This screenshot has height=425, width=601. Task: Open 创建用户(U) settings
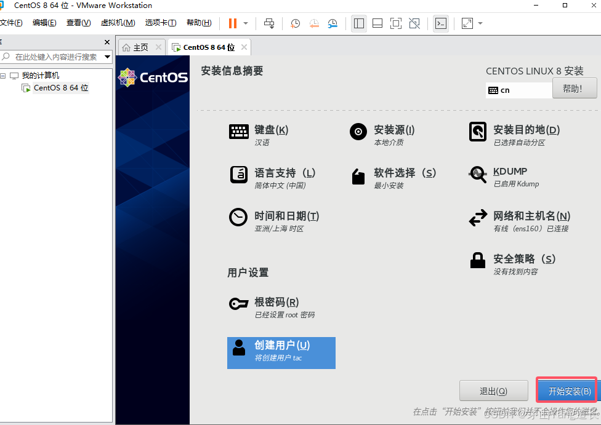(x=281, y=353)
